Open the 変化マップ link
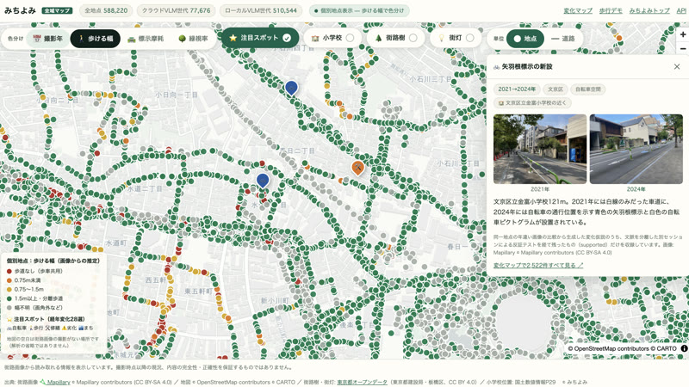689x387 pixels. coord(578,10)
